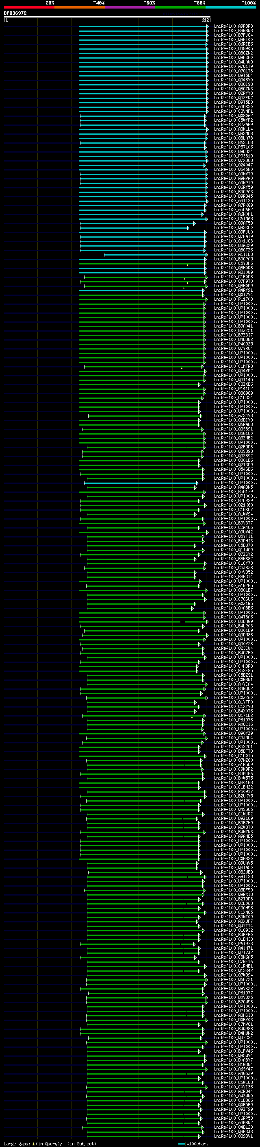Select the UniRef100_Q946Y0 label
The image size is (260, 1147).
click(233, 80)
